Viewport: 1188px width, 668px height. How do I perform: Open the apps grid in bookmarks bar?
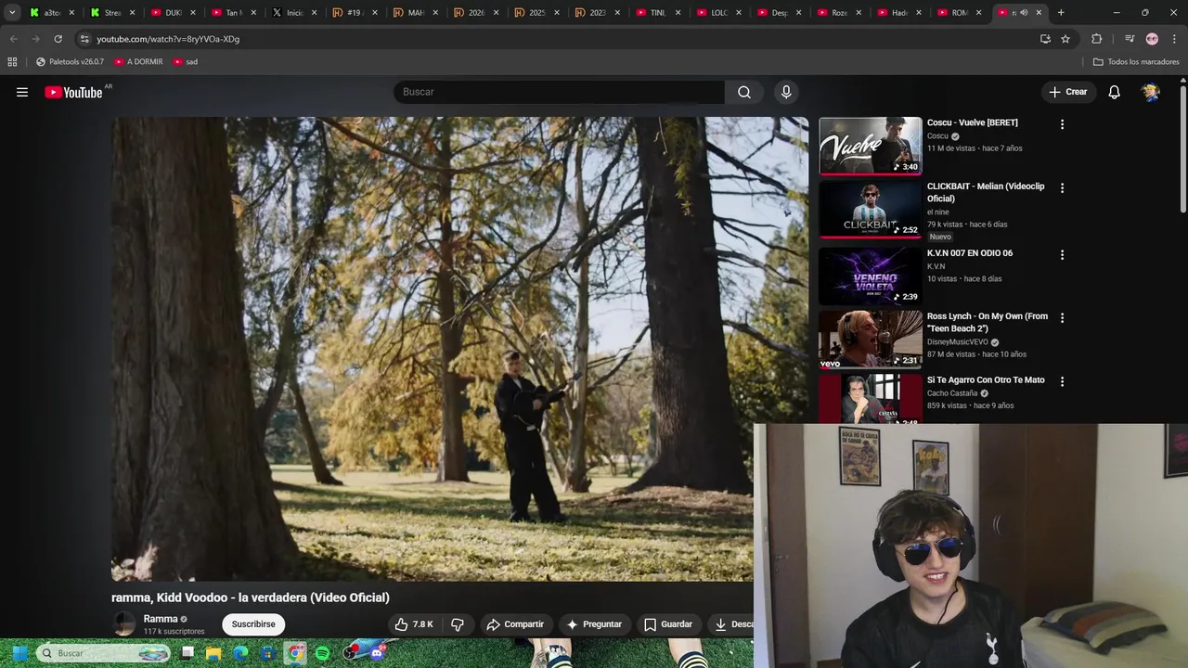click(12, 62)
